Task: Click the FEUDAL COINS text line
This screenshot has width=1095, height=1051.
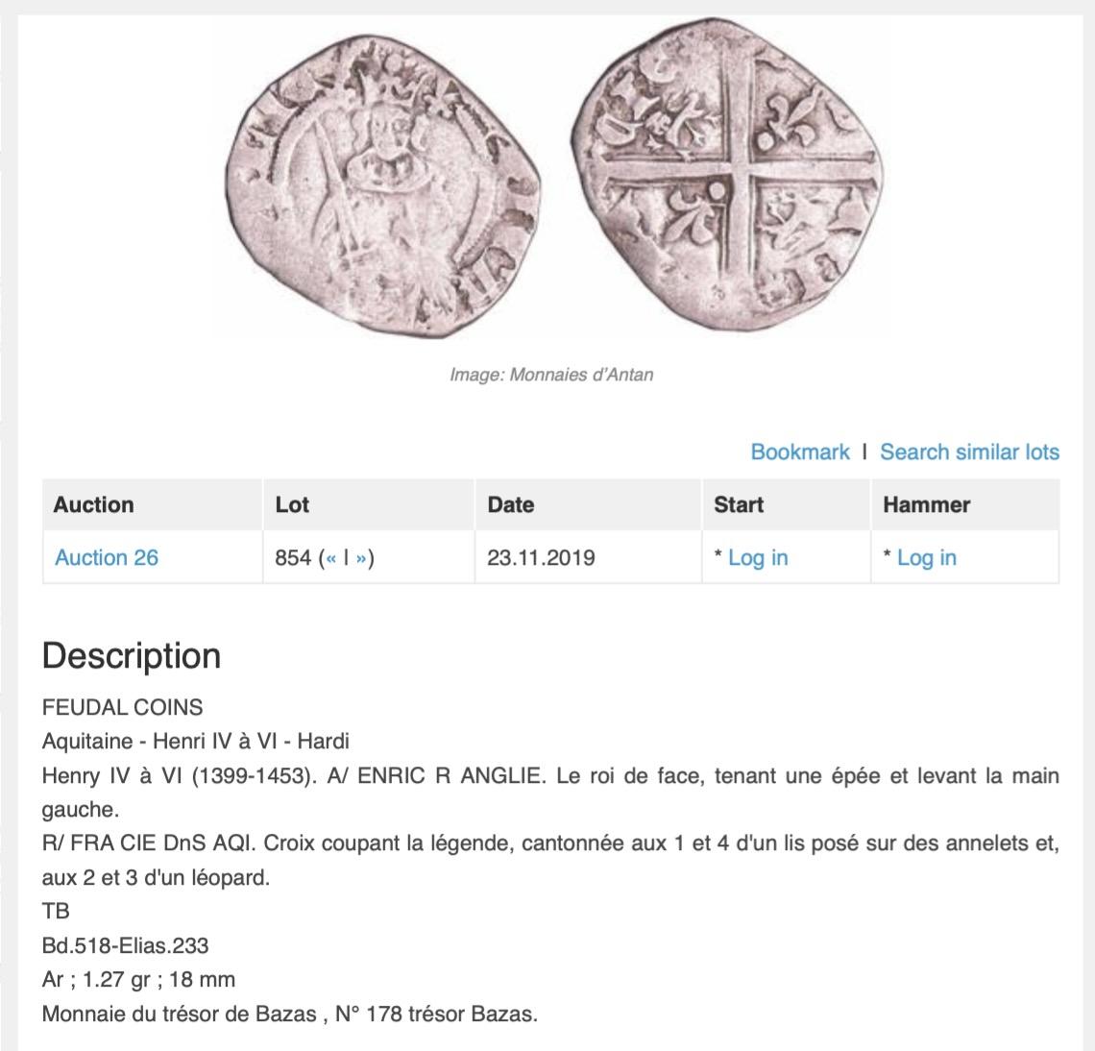Action: (123, 708)
